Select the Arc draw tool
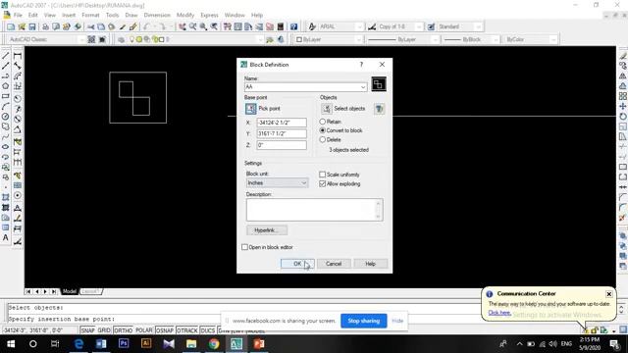Image resolution: width=628 pixels, height=353 pixels. (x=6, y=107)
